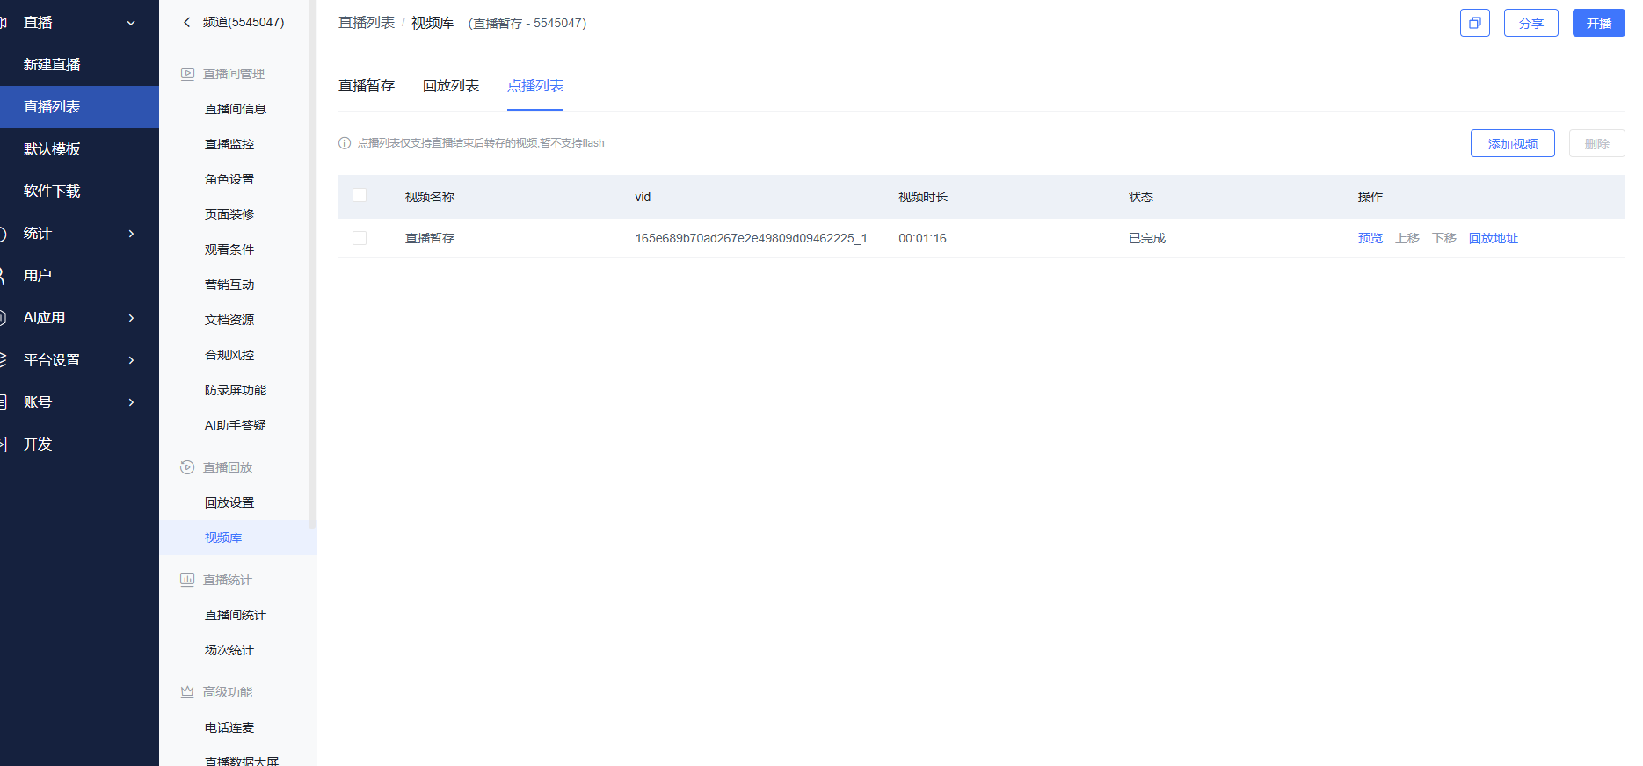Screen dimensions: 1643x766
Task: Click the 分享 button
Action: click(1531, 23)
